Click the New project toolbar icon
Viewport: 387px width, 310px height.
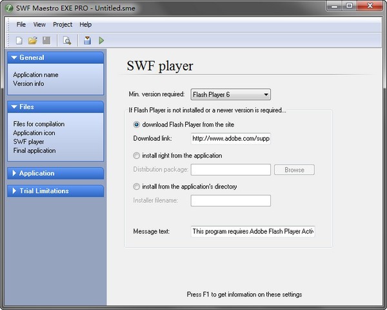(19, 41)
